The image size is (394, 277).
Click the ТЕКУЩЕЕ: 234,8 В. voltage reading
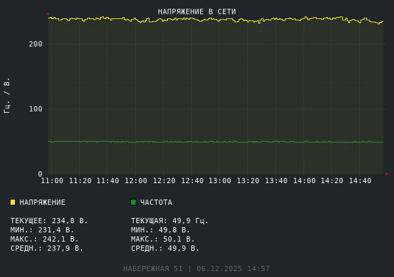49,221
